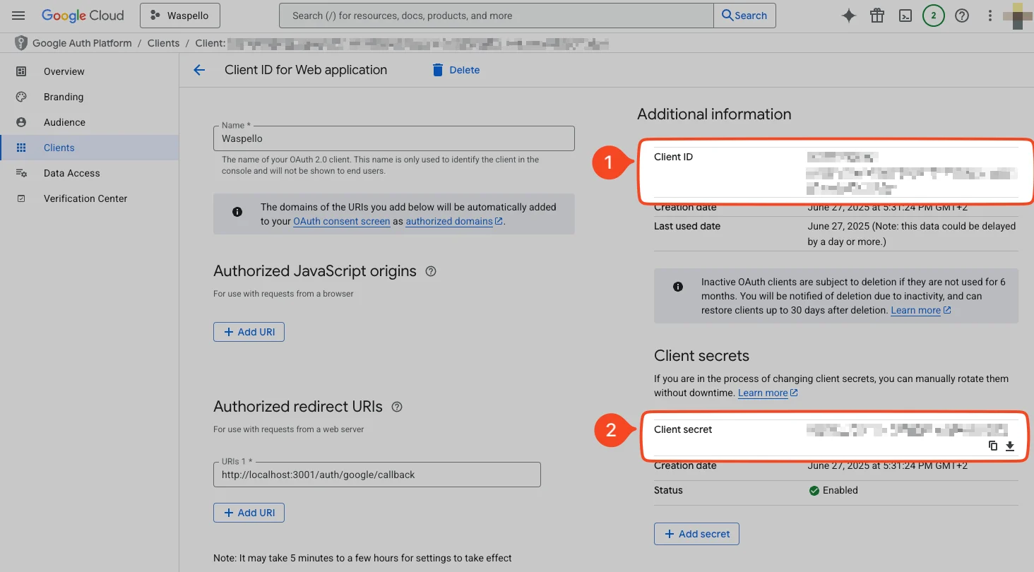Add URI under JavaScript origins
1034x572 pixels.
point(249,332)
